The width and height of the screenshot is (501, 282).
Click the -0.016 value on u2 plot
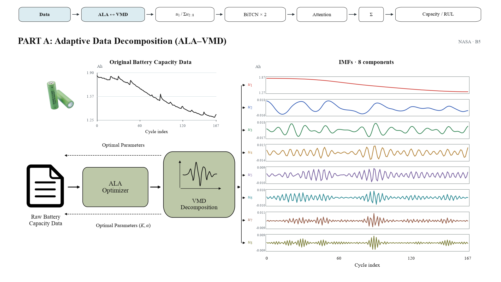tap(260, 115)
